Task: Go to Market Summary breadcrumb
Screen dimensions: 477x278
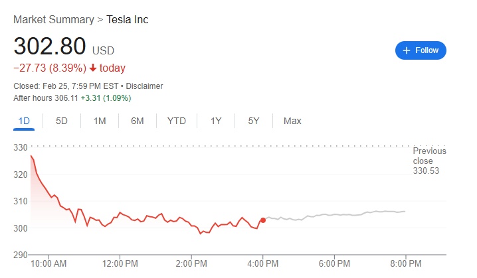Action: pyautogui.click(x=54, y=19)
